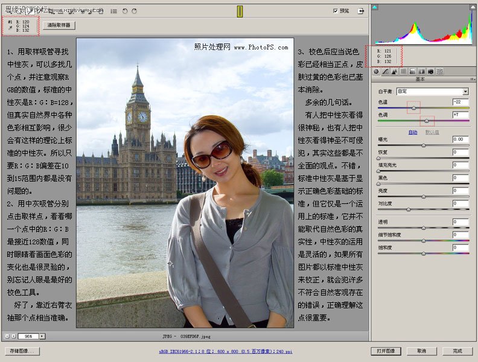Image resolution: width=478 pixels, height=362 pixels.
Task: Click the 透明 value field
Action: click(460, 222)
